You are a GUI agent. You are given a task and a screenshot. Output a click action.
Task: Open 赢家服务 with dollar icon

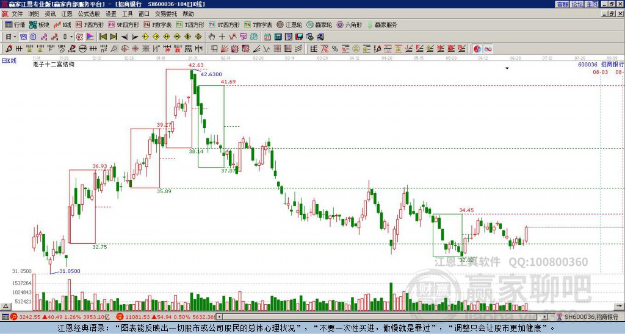pos(382,24)
